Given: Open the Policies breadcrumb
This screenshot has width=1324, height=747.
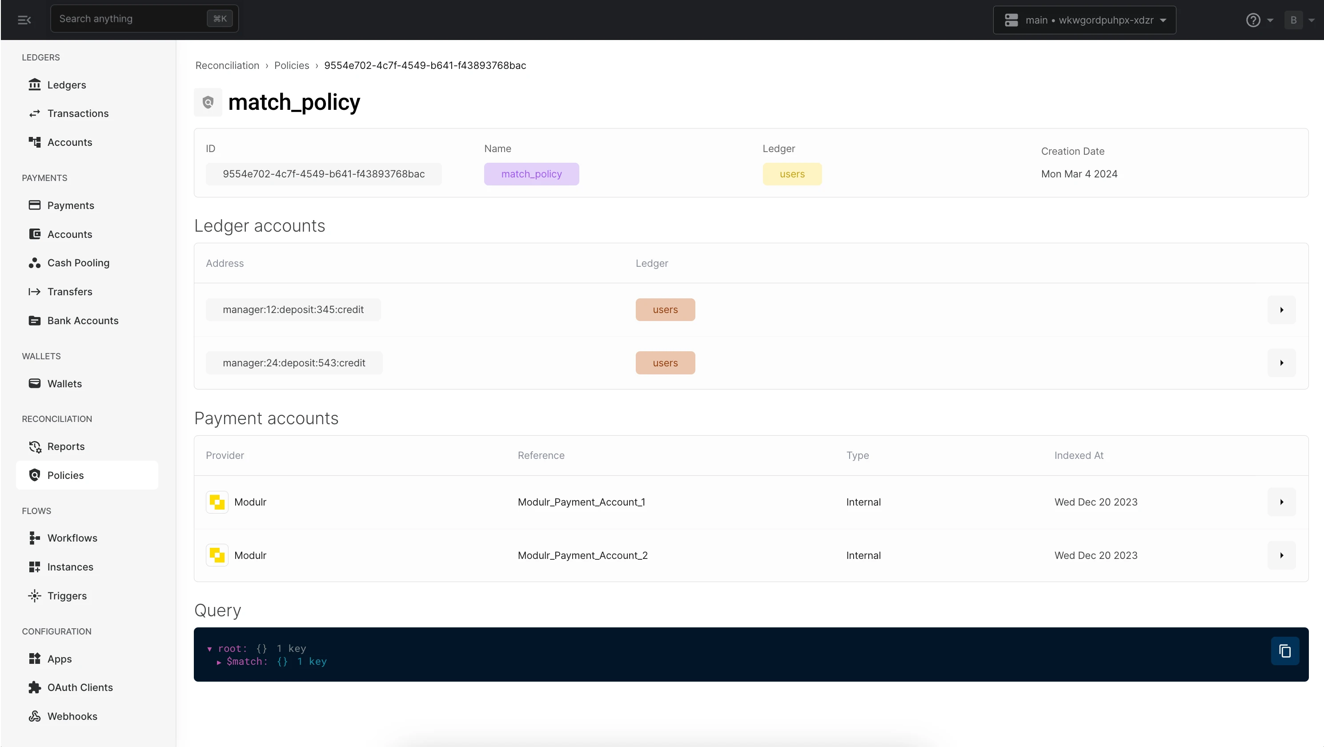Looking at the screenshot, I should 291,65.
